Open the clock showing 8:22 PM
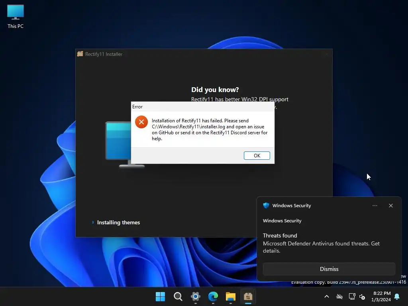The image size is (408, 306). [381, 296]
